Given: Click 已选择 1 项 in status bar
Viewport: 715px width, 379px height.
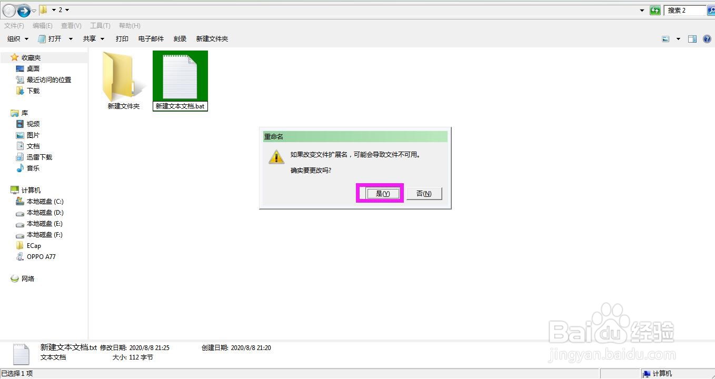Looking at the screenshot, I should 17,374.
